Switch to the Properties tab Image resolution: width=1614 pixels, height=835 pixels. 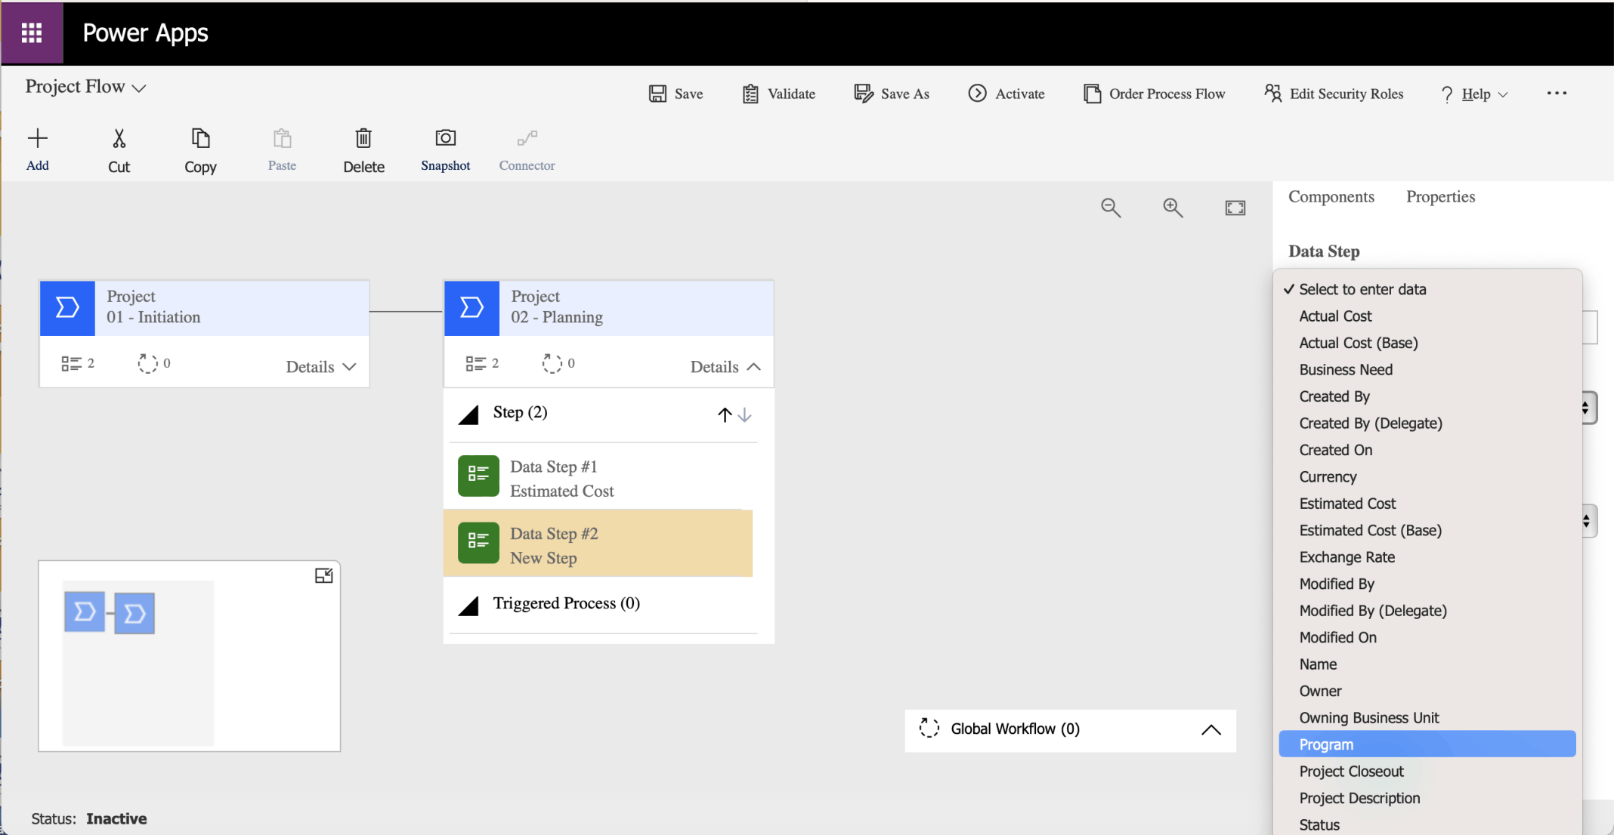[1440, 197]
